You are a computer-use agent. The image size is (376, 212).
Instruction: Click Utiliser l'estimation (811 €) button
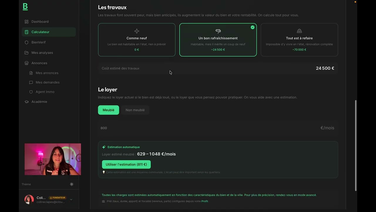point(126,165)
